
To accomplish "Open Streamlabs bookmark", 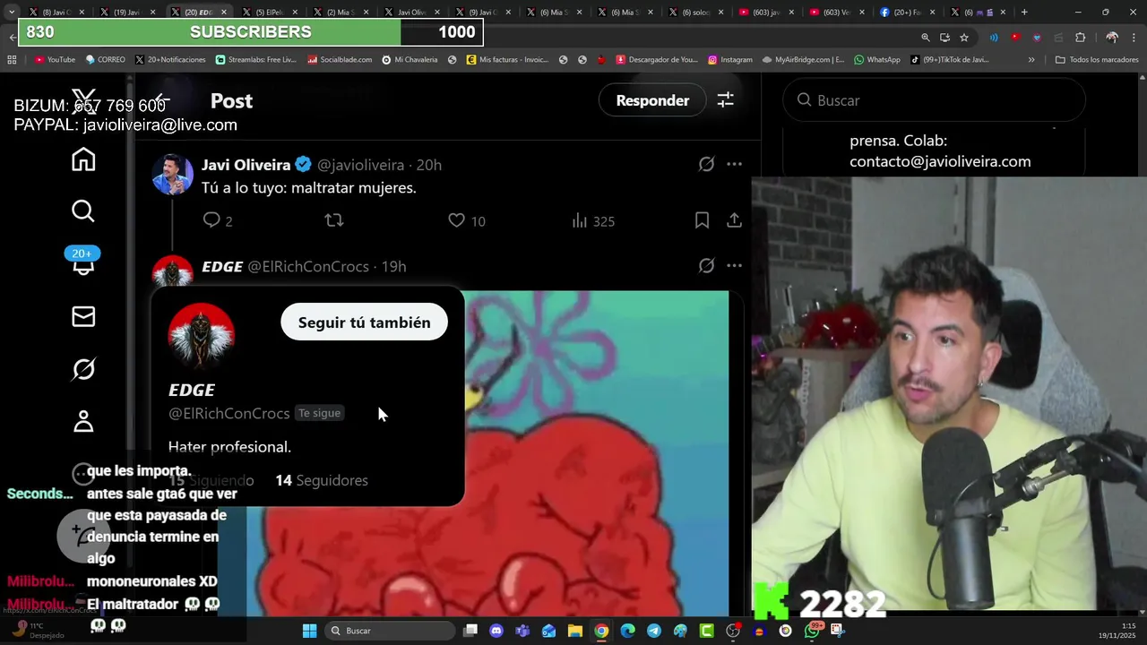I will pyautogui.click(x=255, y=60).
